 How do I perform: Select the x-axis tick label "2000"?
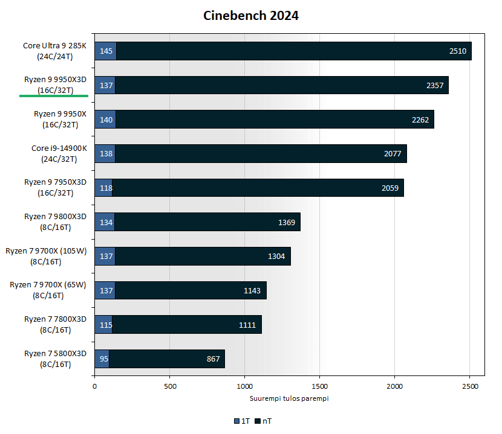394,386
